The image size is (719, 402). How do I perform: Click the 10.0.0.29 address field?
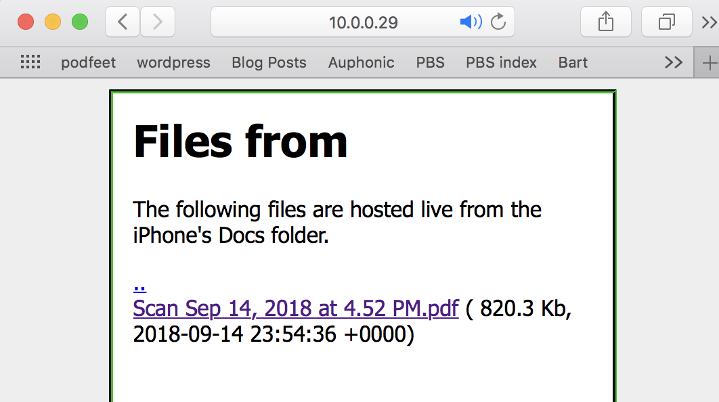(x=363, y=22)
